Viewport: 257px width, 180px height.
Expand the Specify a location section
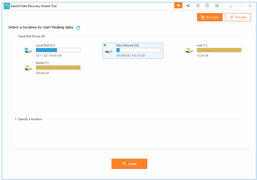point(16,119)
